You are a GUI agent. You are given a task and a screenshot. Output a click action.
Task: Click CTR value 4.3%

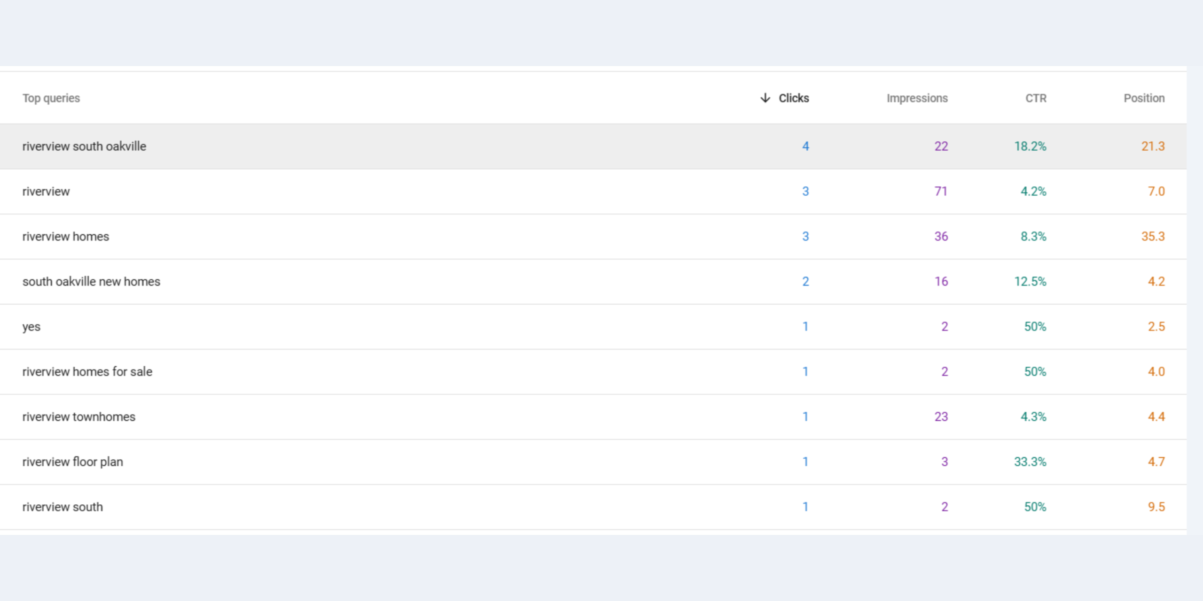click(x=1033, y=416)
